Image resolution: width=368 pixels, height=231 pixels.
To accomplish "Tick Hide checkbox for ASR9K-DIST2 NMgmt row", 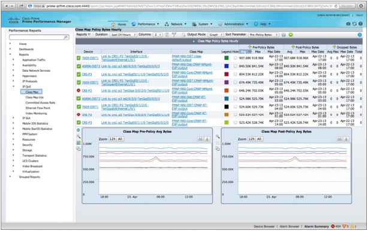I will [x=236, y=66].
